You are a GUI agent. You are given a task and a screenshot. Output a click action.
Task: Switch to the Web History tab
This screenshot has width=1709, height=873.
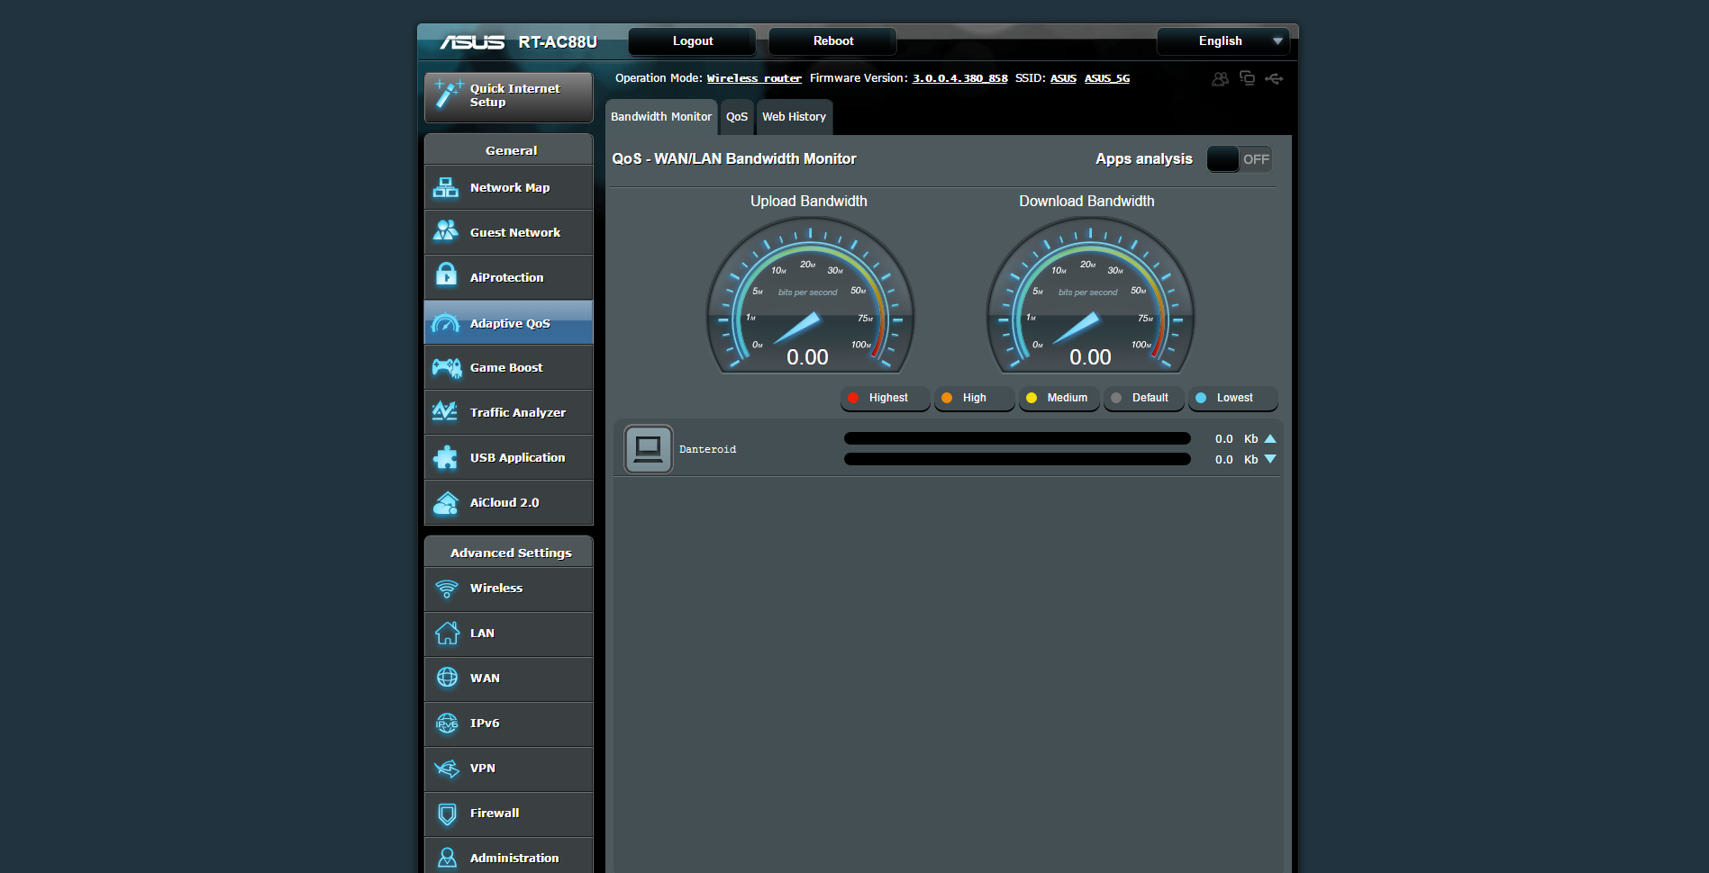click(x=794, y=117)
